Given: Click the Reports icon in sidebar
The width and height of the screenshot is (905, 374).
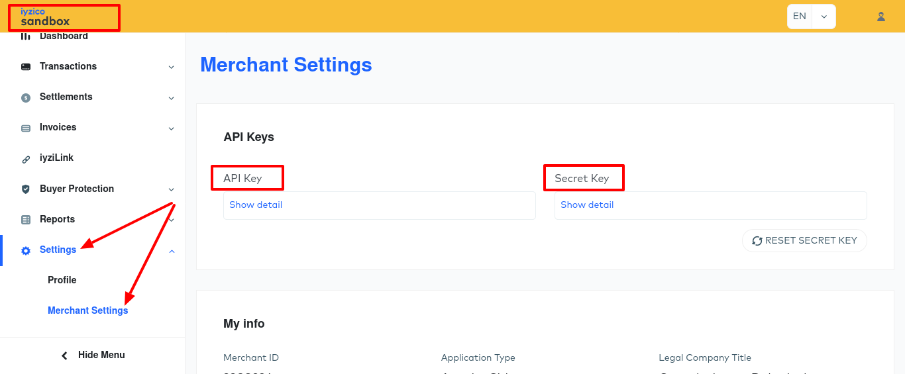Looking at the screenshot, I should pyautogui.click(x=26, y=220).
